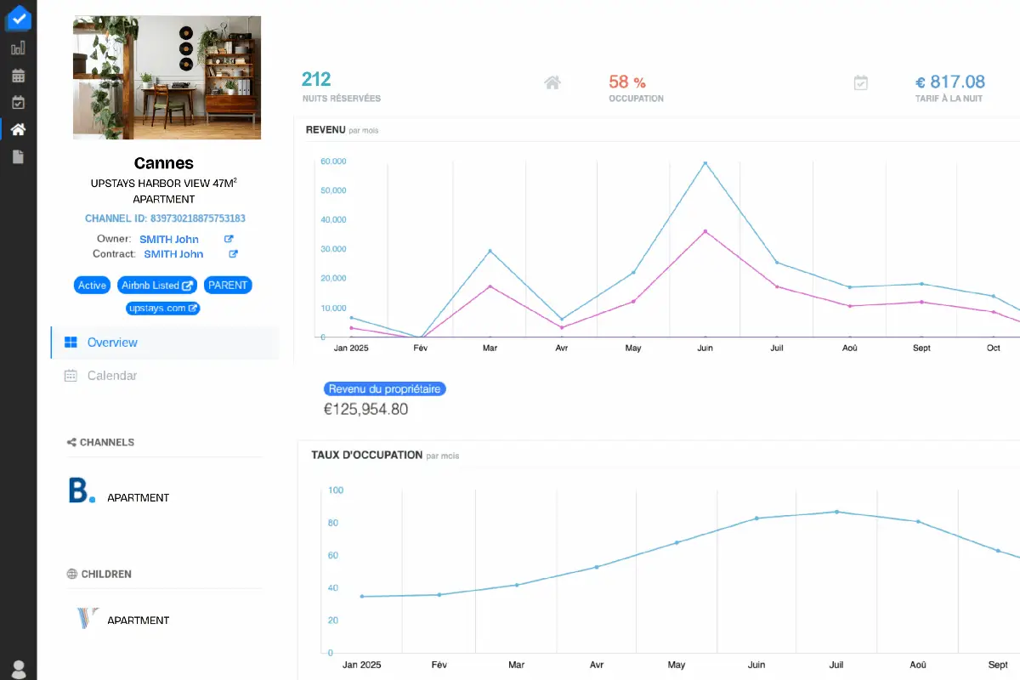This screenshot has width=1020, height=680.
Task: Click the globe icon next to CHILDREN heading
Action: point(71,574)
